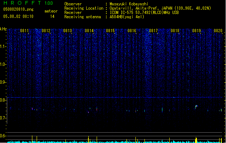Click the HROFFT 1.0.0 title text
The image size is (226, 143).
tap(28, 3)
